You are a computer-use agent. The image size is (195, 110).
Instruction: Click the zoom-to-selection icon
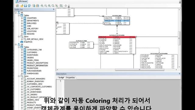56,5
